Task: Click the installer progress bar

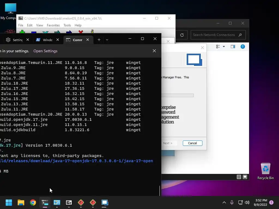Action: [x=177, y=96]
